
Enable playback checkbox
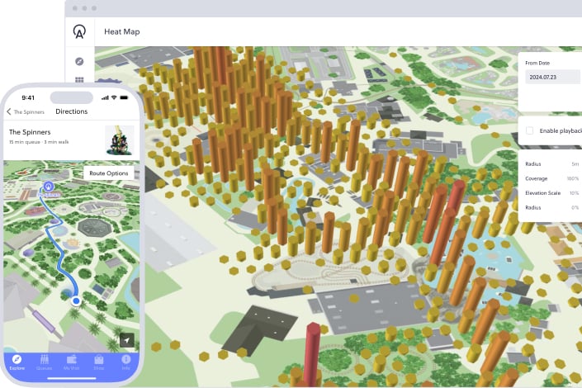click(530, 130)
